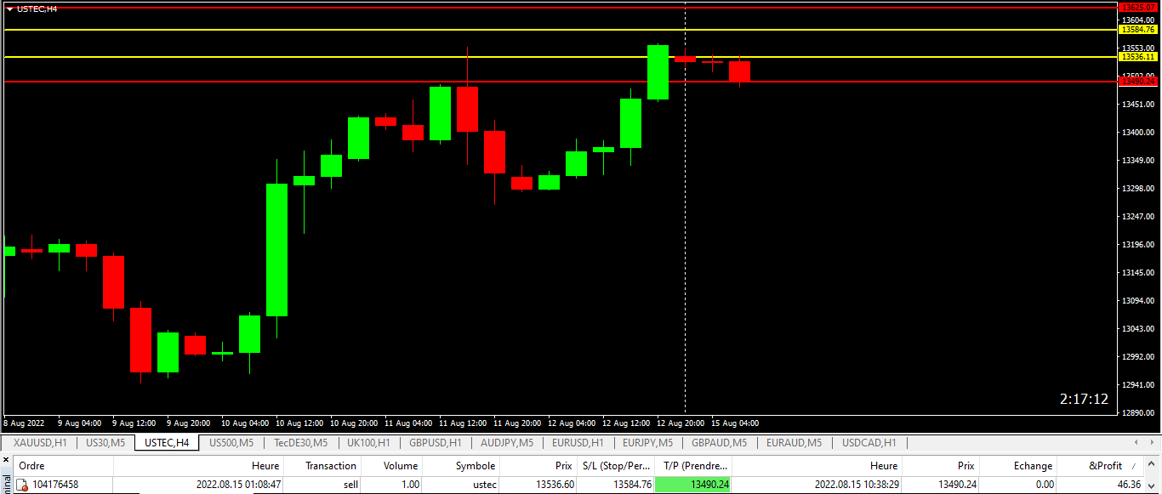
Task: Sort by the S/L (Stop/Per... column header
Action: click(615, 466)
